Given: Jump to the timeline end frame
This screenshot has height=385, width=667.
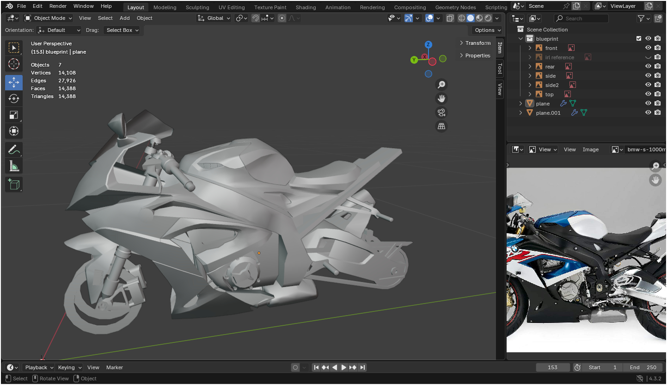Looking at the screenshot, I should click(363, 367).
